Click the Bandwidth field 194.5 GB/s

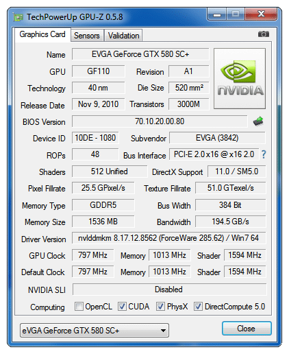231,222
